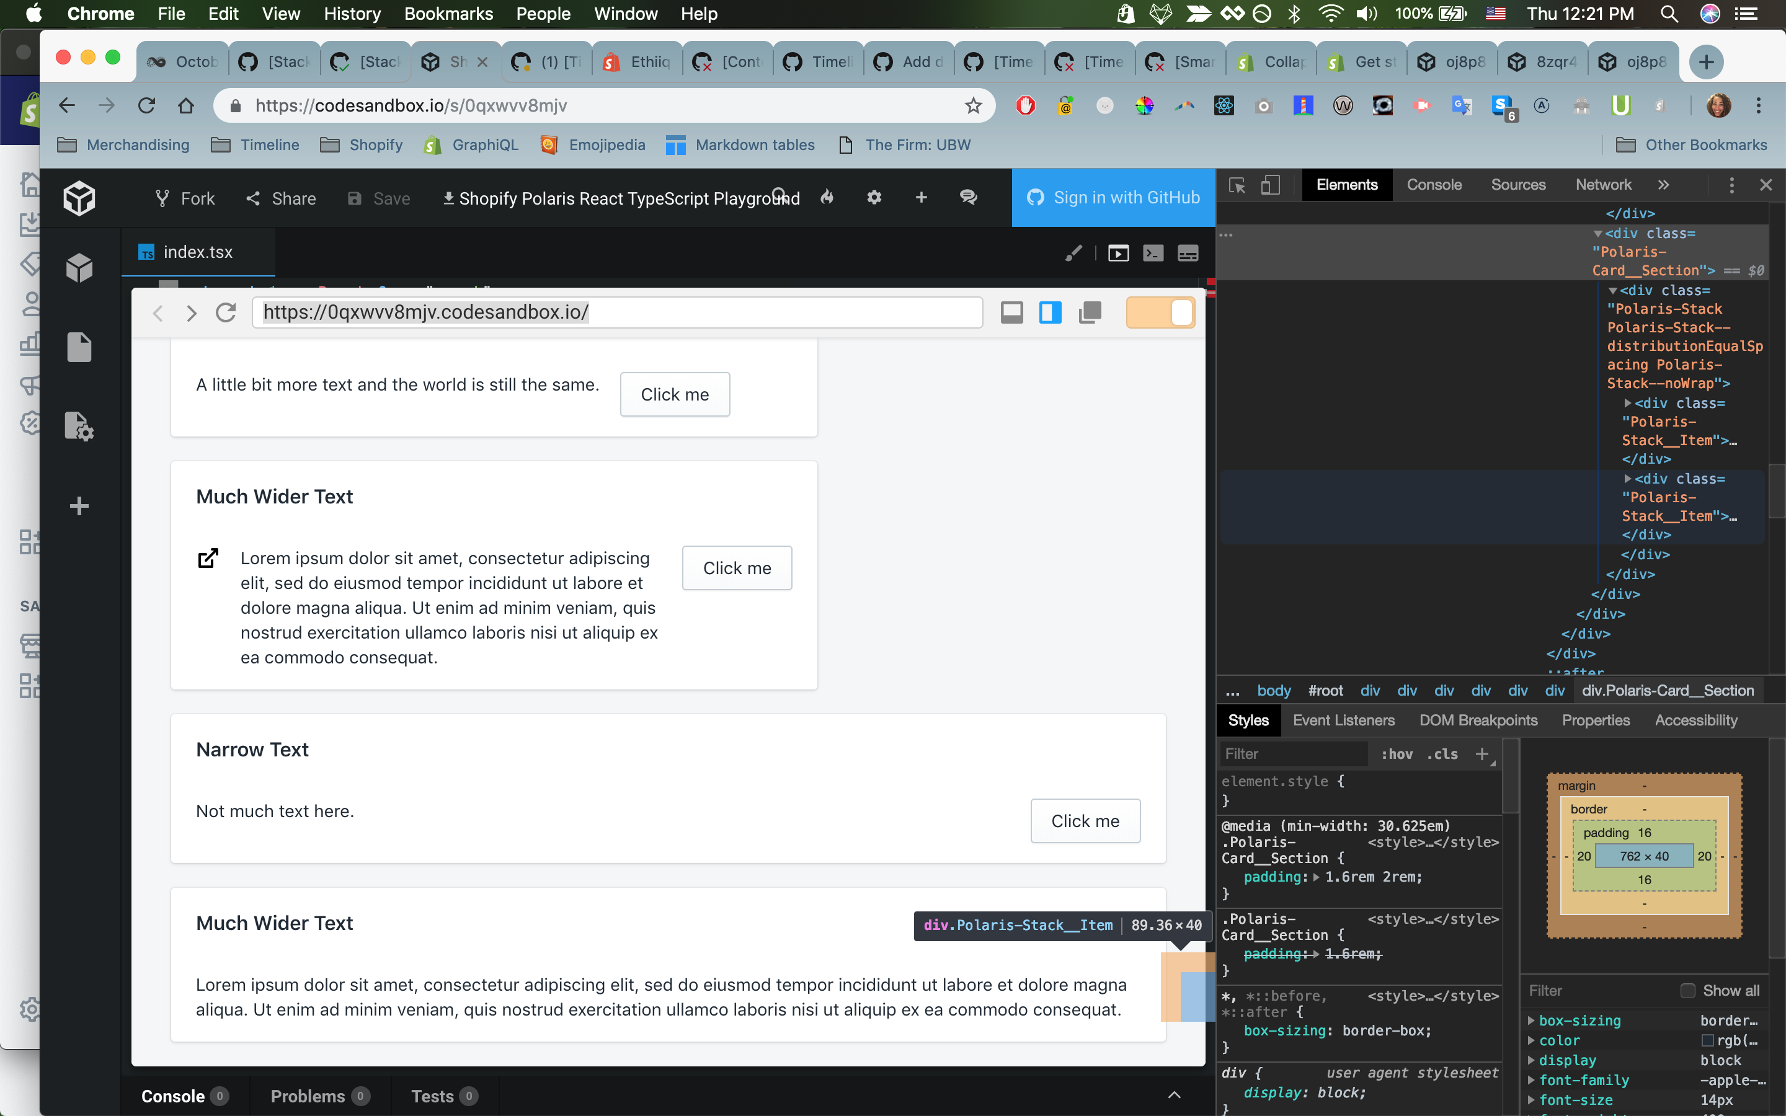Click Sign in with GitHub
The width and height of the screenshot is (1786, 1116).
1113,197
